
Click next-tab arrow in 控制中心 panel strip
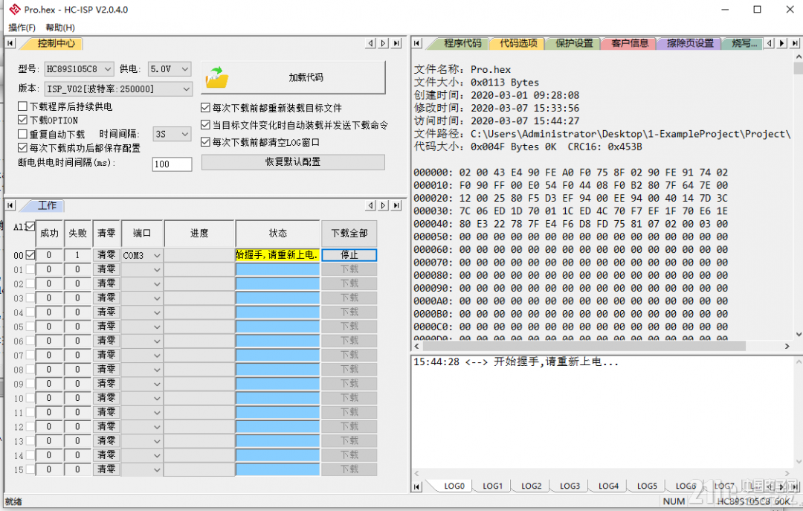click(384, 44)
